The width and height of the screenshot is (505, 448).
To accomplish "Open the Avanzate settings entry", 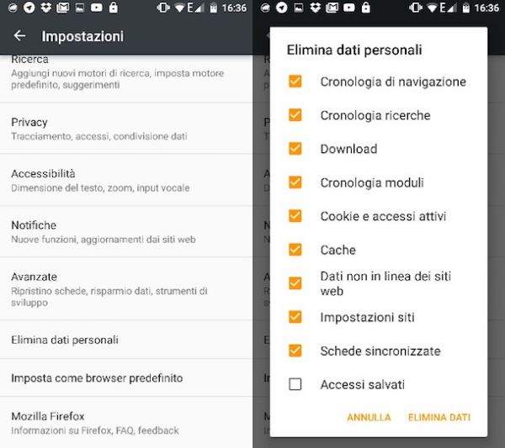I will [126, 289].
